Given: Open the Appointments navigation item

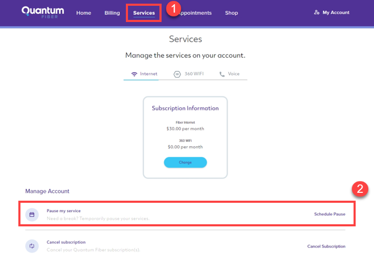Looking at the screenshot, I should pyautogui.click(x=195, y=13).
